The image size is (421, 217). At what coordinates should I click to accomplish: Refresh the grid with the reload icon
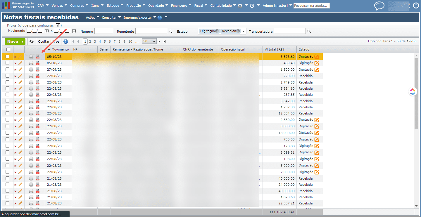point(32,41)
